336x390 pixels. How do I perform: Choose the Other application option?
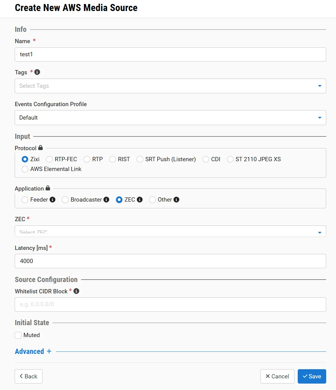152,200
